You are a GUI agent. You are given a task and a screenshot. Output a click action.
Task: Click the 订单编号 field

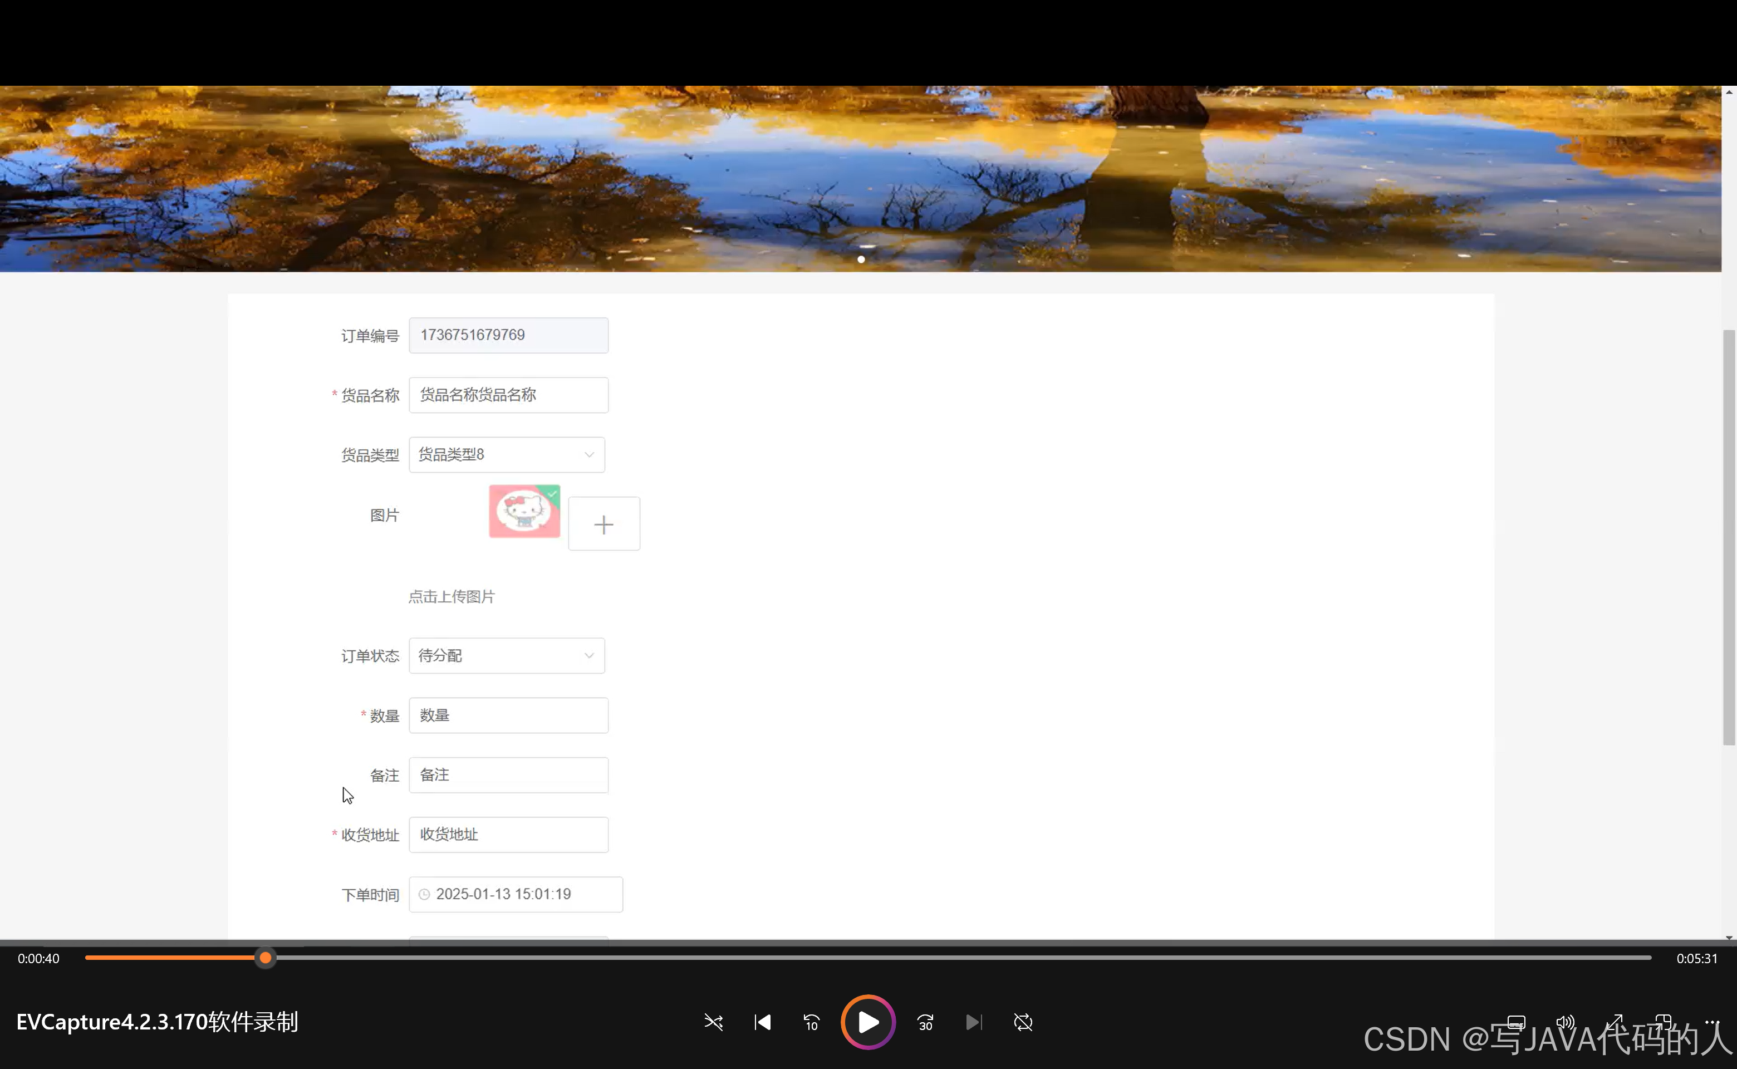508,335
